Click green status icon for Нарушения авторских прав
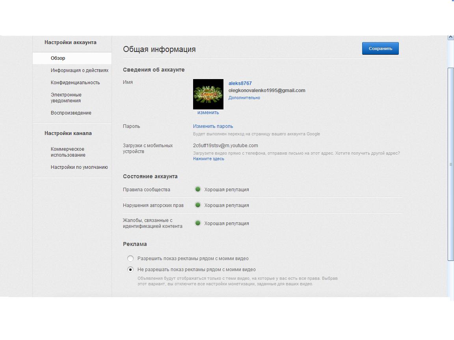This screenshot has height=340, width=454. tap(198, 205)
